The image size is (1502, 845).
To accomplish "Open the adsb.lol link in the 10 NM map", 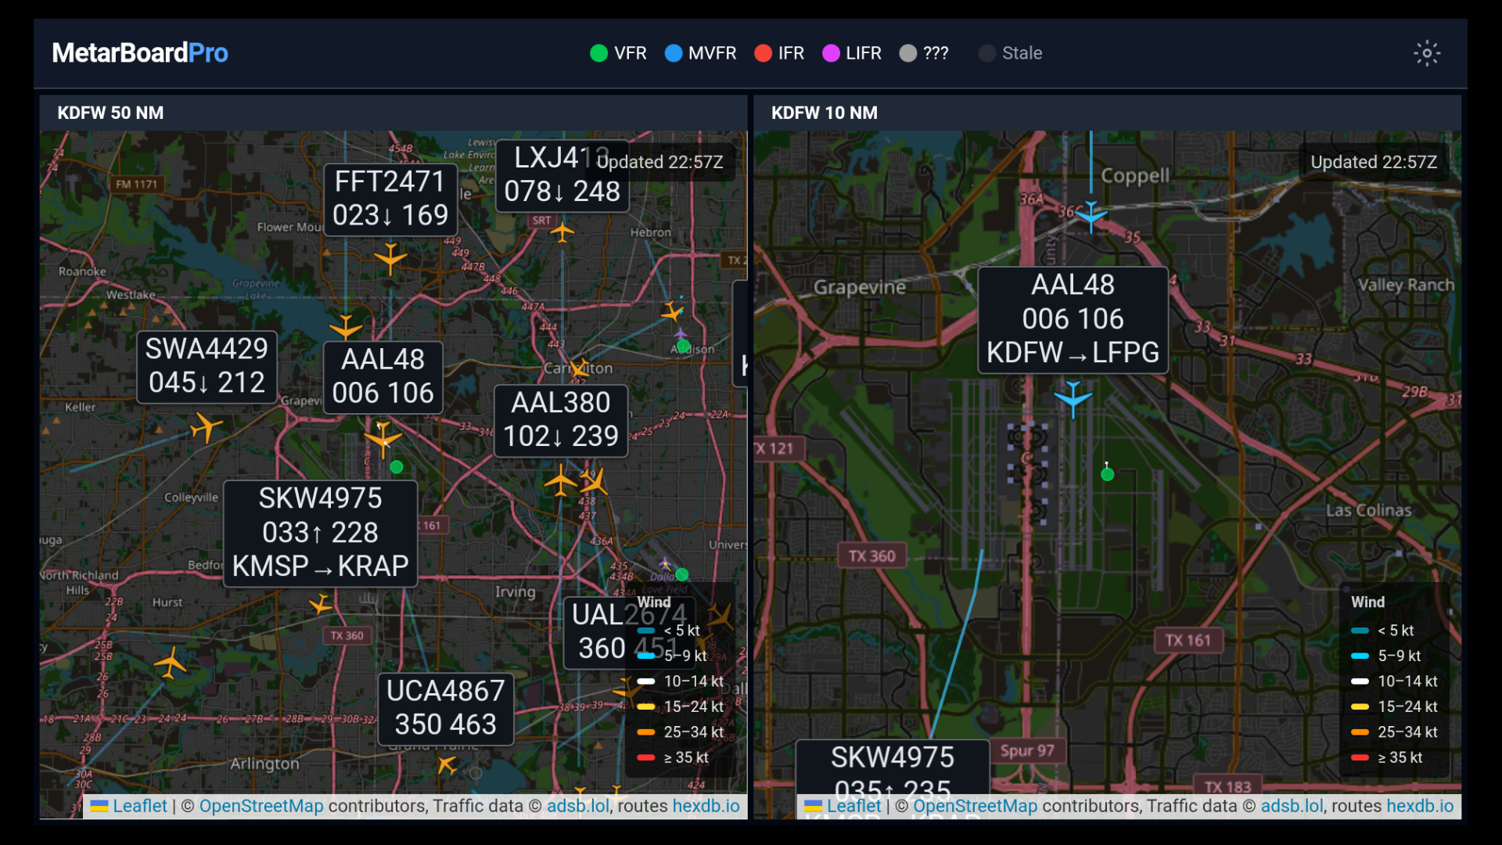I will pos(1292,806).
